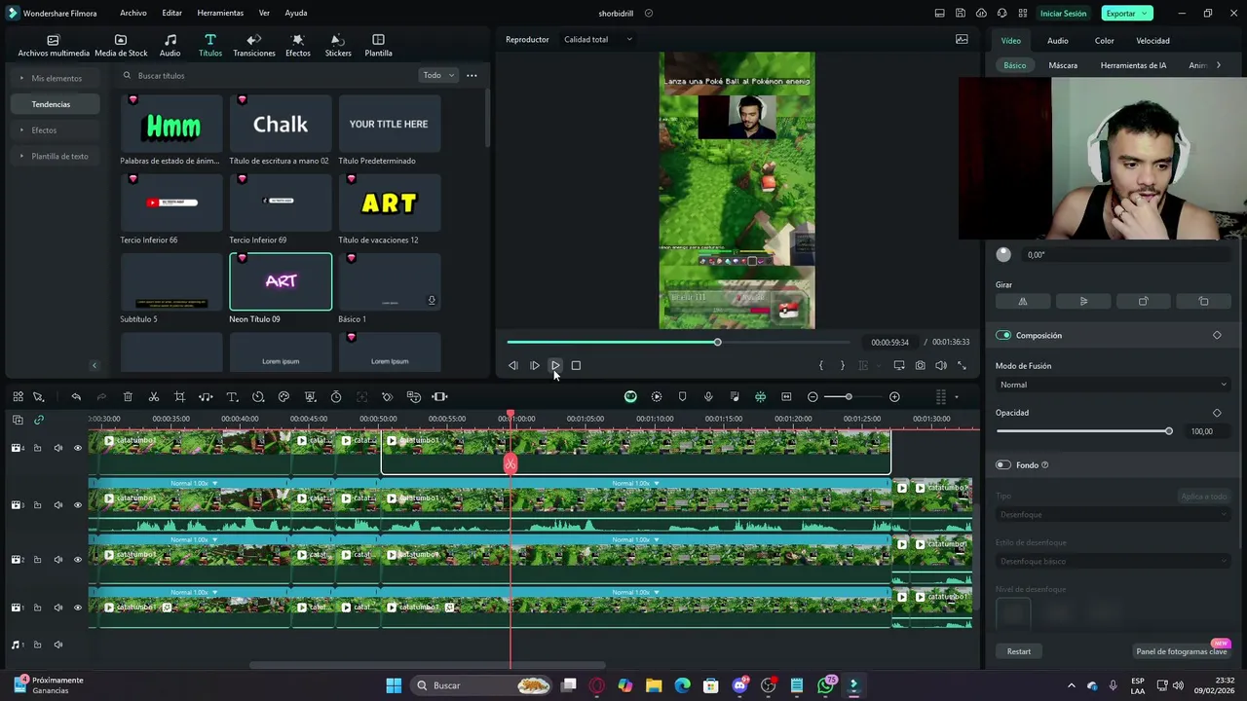Open the more options menu beside title search
The height and width of the screenshot is (701, 1247).
click(x=472, y=75)
